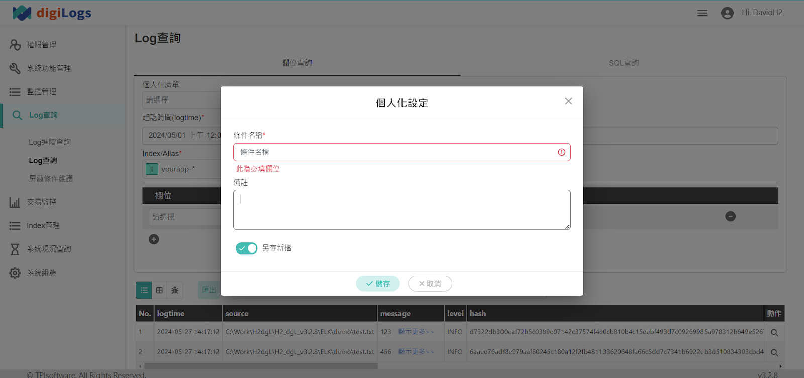The image size is (804, 378).
Task: Select the list view icon
Action: tap(144, 290)
